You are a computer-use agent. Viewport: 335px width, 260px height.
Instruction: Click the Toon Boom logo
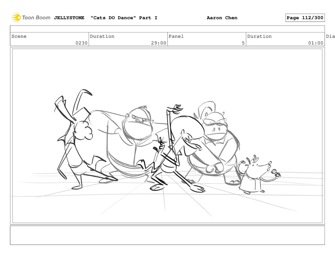tap(31, 18)
